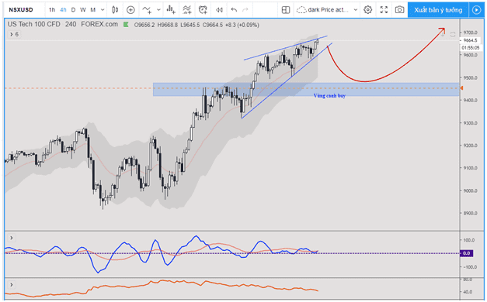This screenshot has height=302, width=487.
Task: Take a snapshot with the camera icon
Action: 399,10
